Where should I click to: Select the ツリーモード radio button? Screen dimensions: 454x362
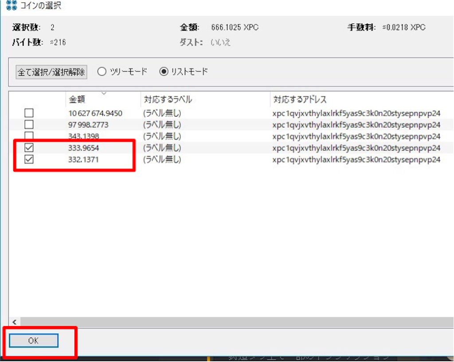[102, 71]
